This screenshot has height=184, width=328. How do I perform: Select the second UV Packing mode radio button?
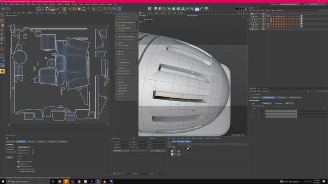7,150
